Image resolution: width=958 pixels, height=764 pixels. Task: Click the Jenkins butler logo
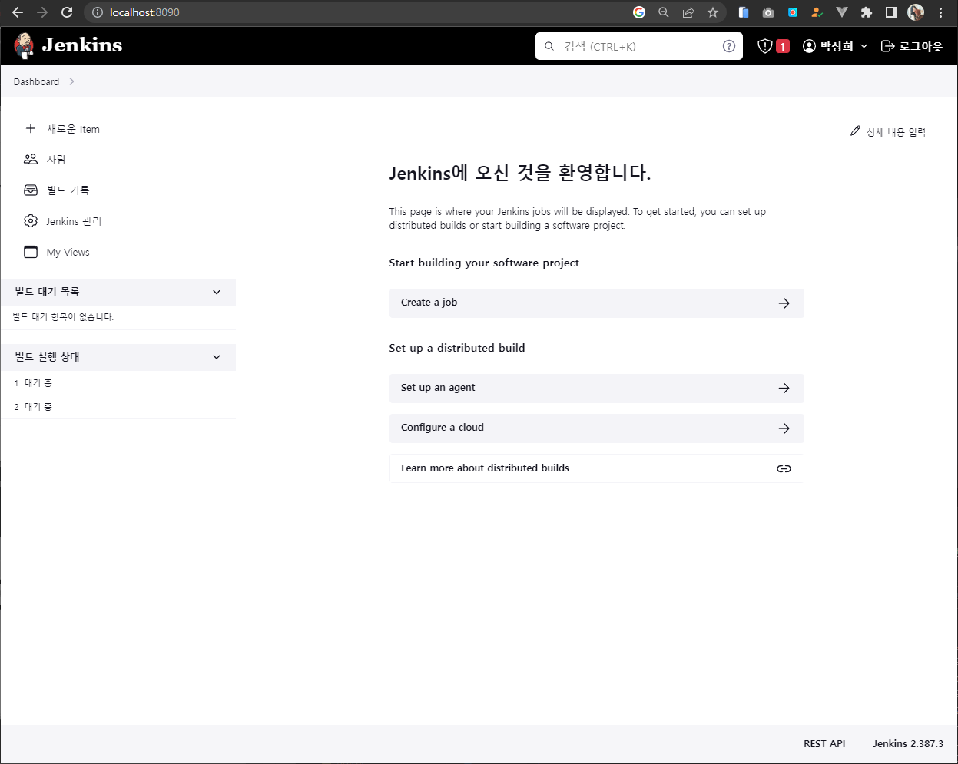24,46
